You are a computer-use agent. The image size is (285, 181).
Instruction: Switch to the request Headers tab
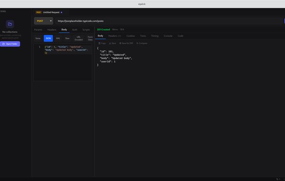pyautogui.click(x=52, y=30)
